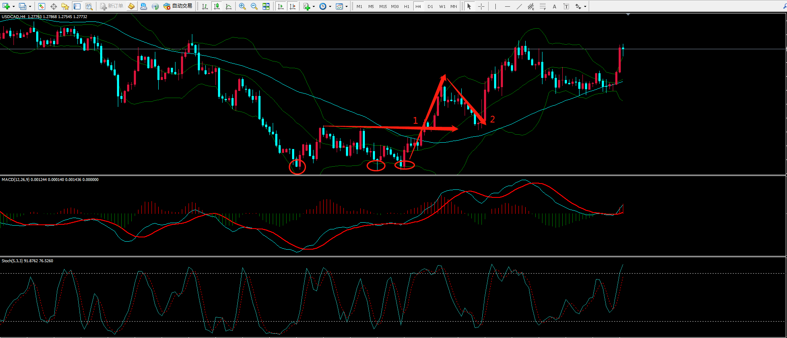Click the 新订单 new order button
This screenshot has height=338, width=787.
coord(112,6)
